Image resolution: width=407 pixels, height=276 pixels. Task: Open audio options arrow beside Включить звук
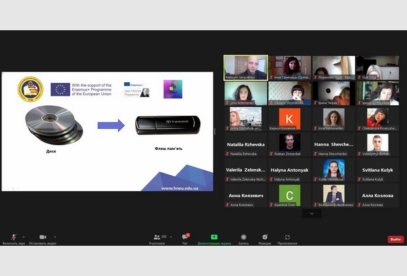coord(24,237)
